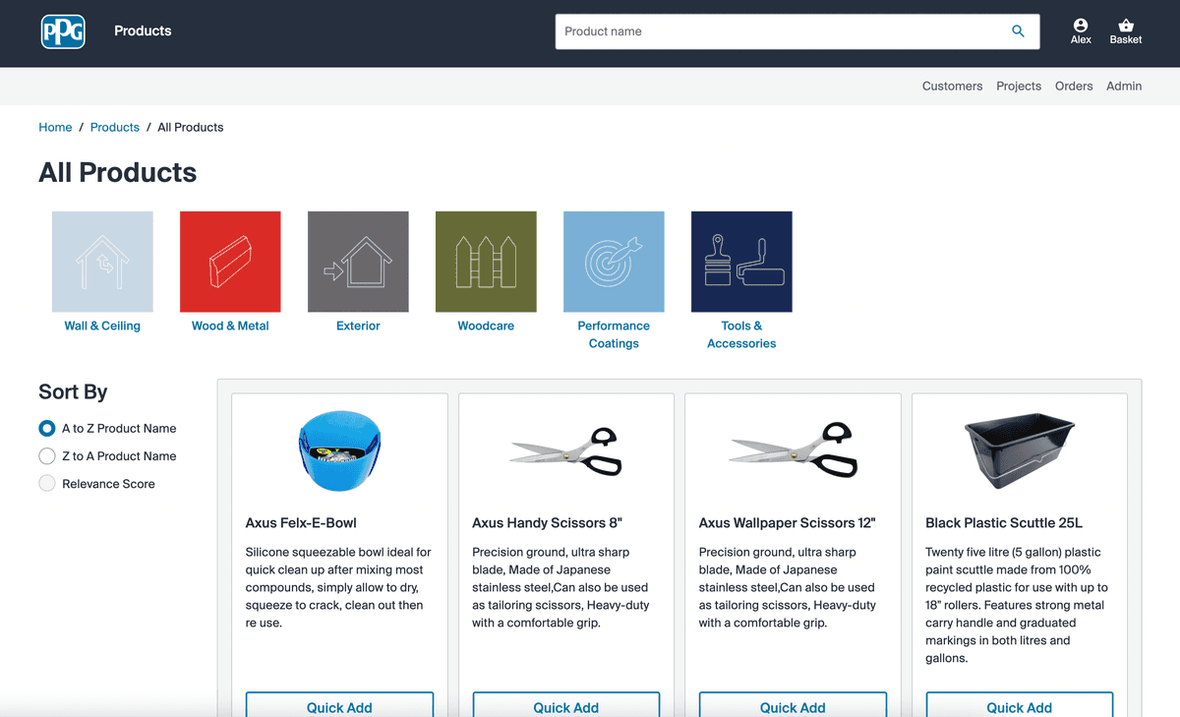
Task: Choose the Exterior house icon tile
Action: [x=358, y=262]
